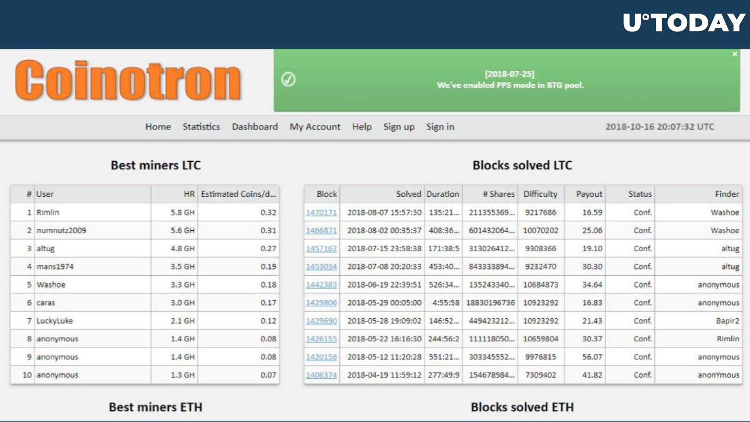The width and height of the screenshot is (750, 422).
Task: Open My Account menu item
Action: tap(315, 127)
